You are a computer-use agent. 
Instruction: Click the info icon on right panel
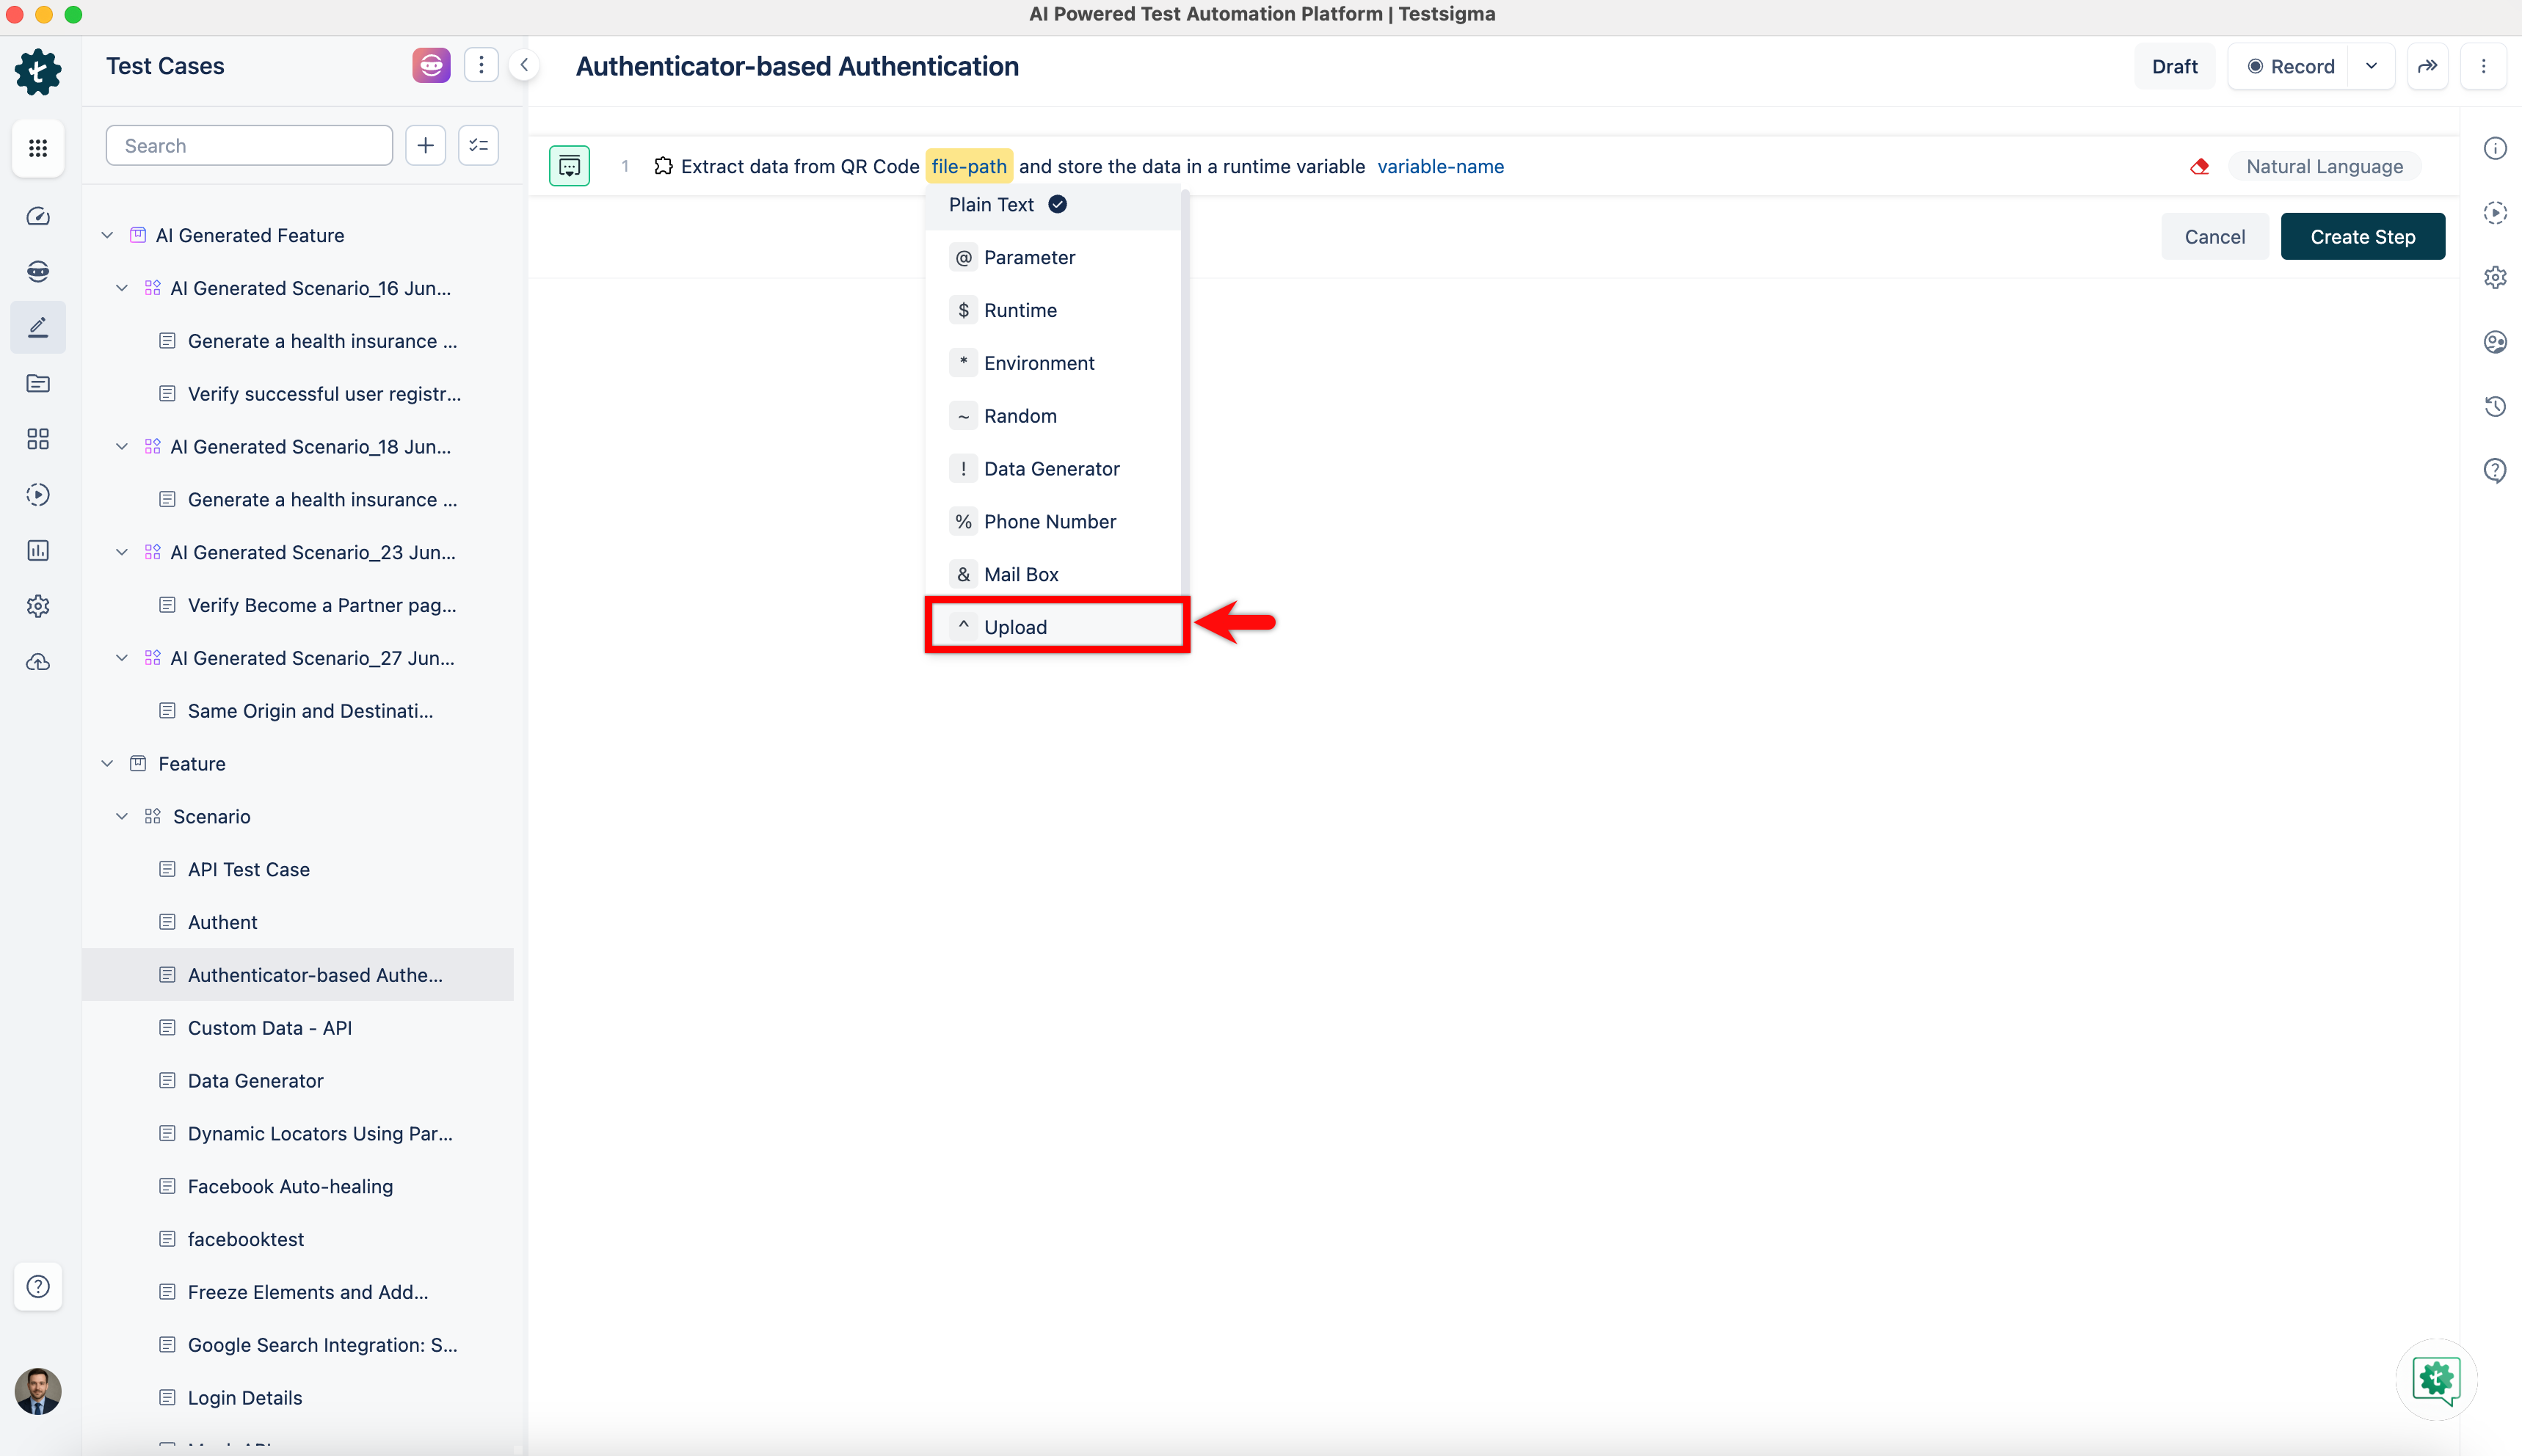pos(2495,148)
